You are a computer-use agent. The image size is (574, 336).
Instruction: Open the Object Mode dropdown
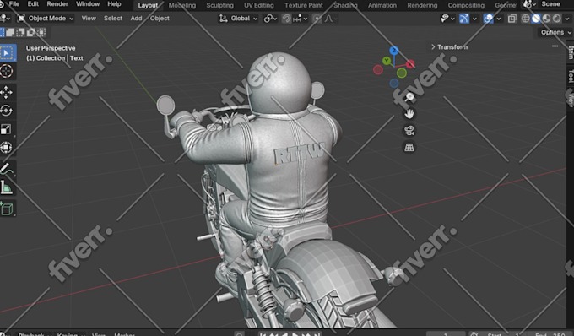pyautogui.click(x=46, y=19)
